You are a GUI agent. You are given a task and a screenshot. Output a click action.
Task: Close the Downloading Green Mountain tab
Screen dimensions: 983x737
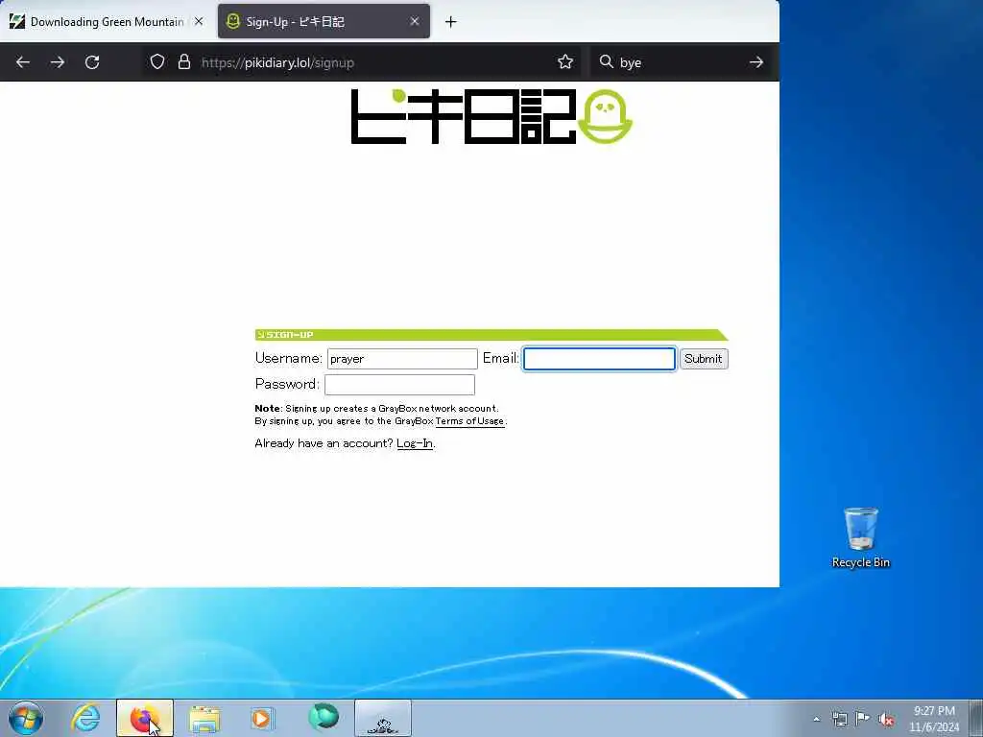tap(199, 21)
